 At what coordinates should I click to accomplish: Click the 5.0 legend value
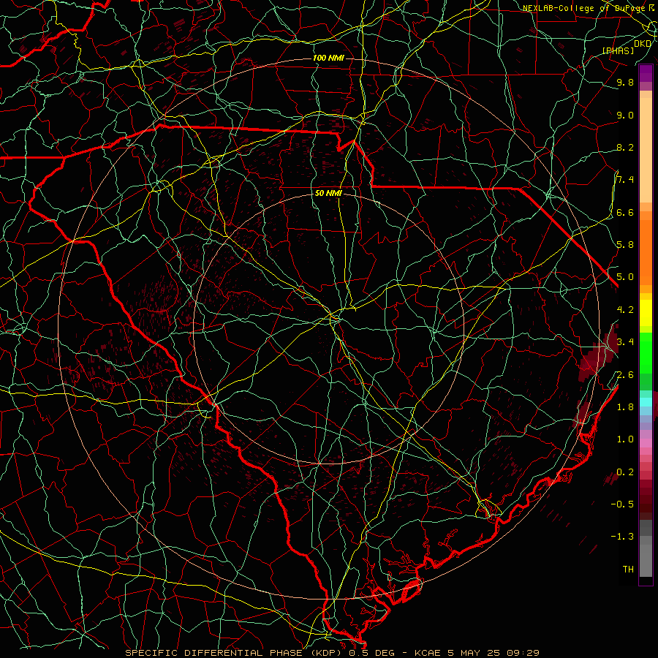click(625, 277)
